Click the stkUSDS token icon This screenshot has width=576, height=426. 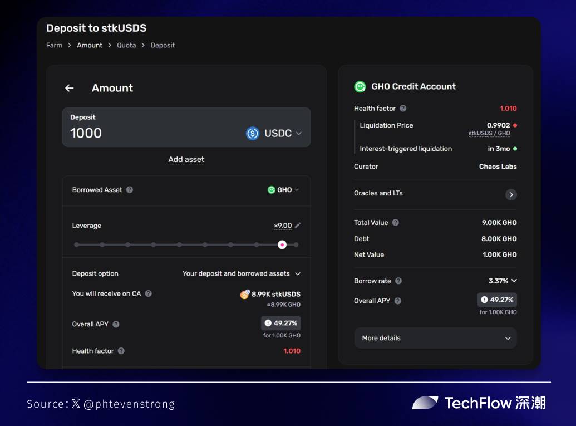coord(245,294)
